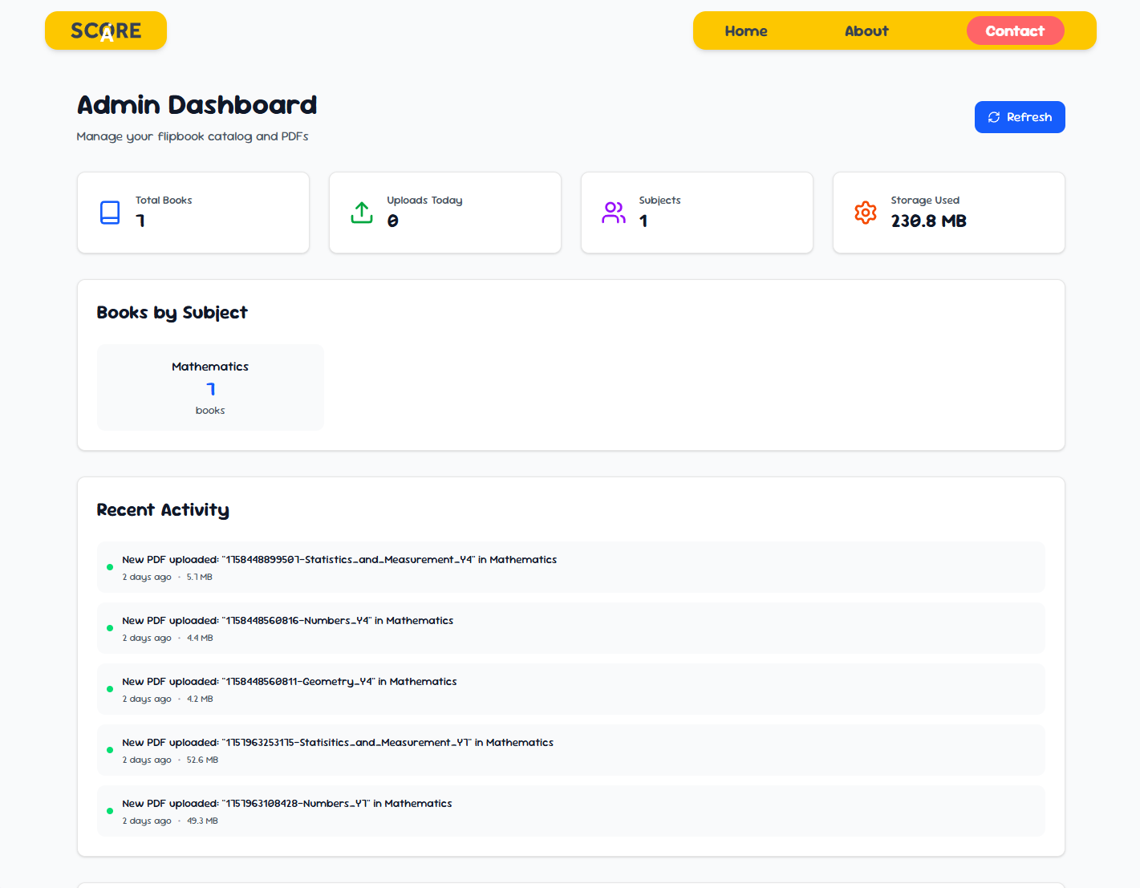The width and height of the screenshot is (1140, 888).
Task: Click the Statisitics_and_Measurement_Y1 activity entry
Action: (x=570, y=750)
